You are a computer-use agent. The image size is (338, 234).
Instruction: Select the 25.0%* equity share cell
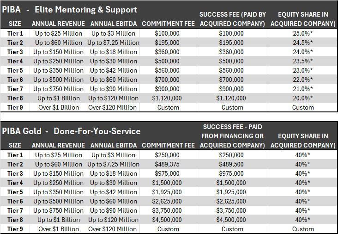coord(302,33)
